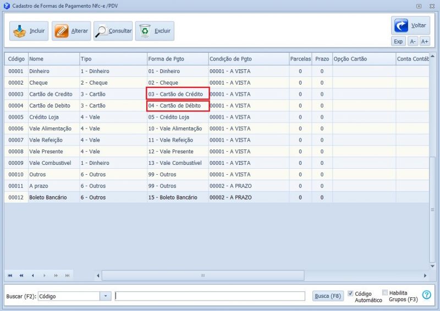Viewport: 440px width, 311px height.
Task: Sort by the Nome column header
Action: tap(36, 59)
